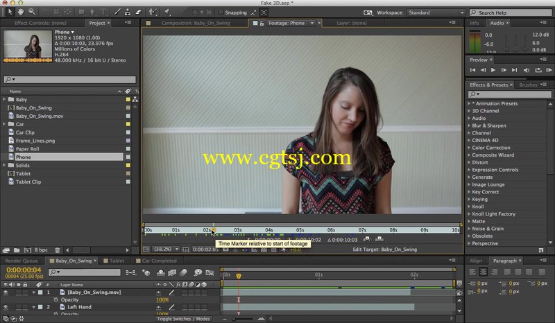Open the Brushes panel tab
The image size is (555, 323).
528,85
